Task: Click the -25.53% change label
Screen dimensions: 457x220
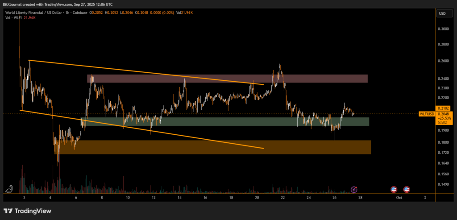Action: pyautogui.click(x=444, y=118)
